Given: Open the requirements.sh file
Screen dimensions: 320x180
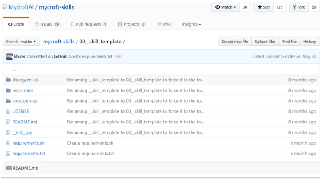Looking at the screenshot, I should point(28,143).
